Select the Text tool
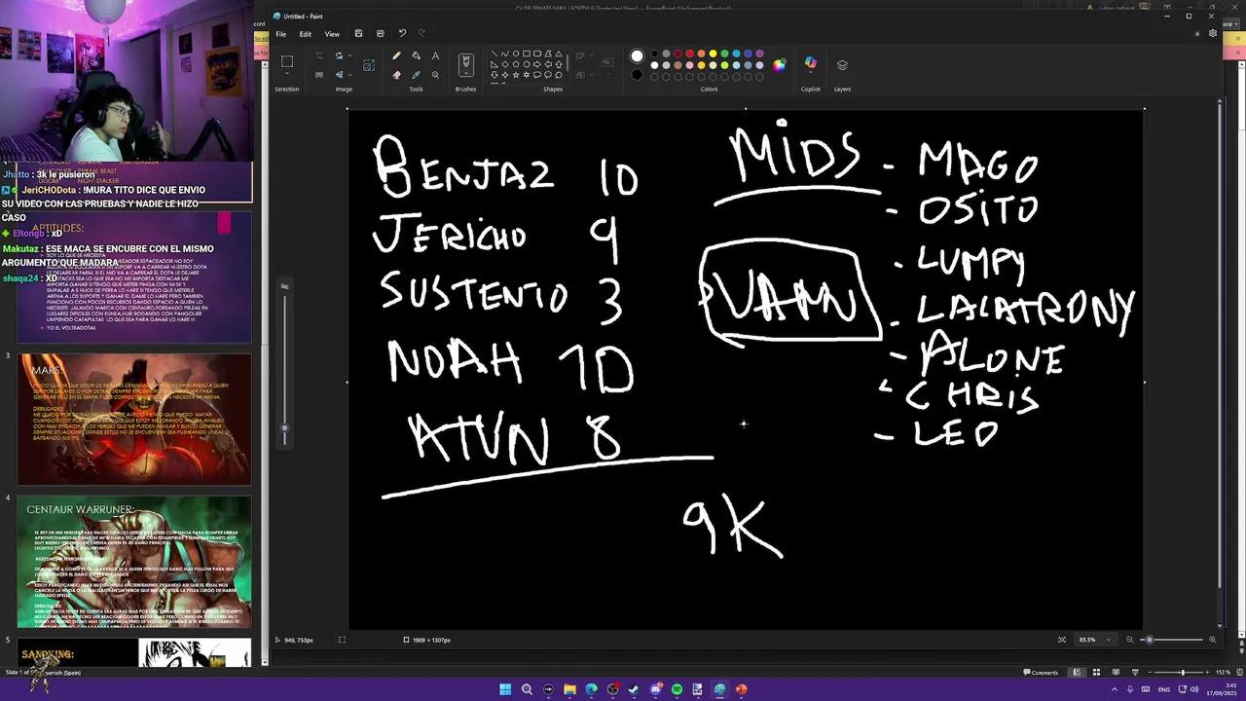This screenshot has height=701, width=1246. pyautogui.click(x=435, y=55)
